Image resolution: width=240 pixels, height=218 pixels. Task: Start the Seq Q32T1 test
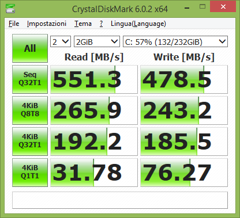point(30,79)
